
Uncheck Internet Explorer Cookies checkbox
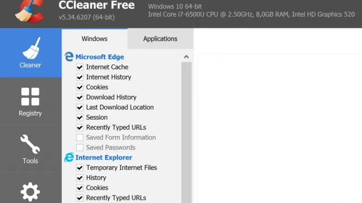(80, 188)
